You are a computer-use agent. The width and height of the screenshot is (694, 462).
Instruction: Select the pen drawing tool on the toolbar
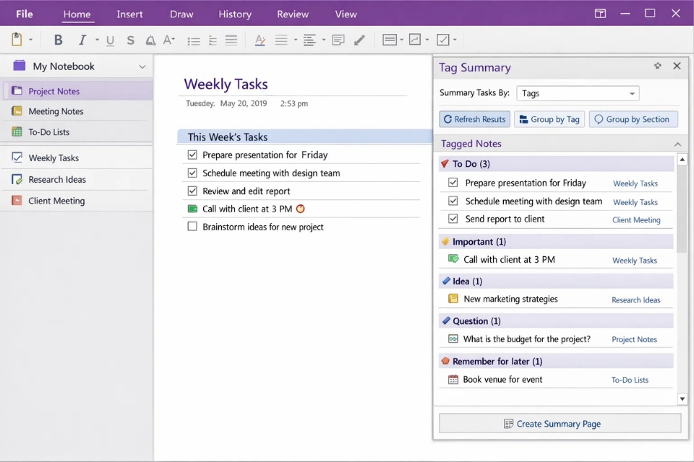click(x=359, y=40)
